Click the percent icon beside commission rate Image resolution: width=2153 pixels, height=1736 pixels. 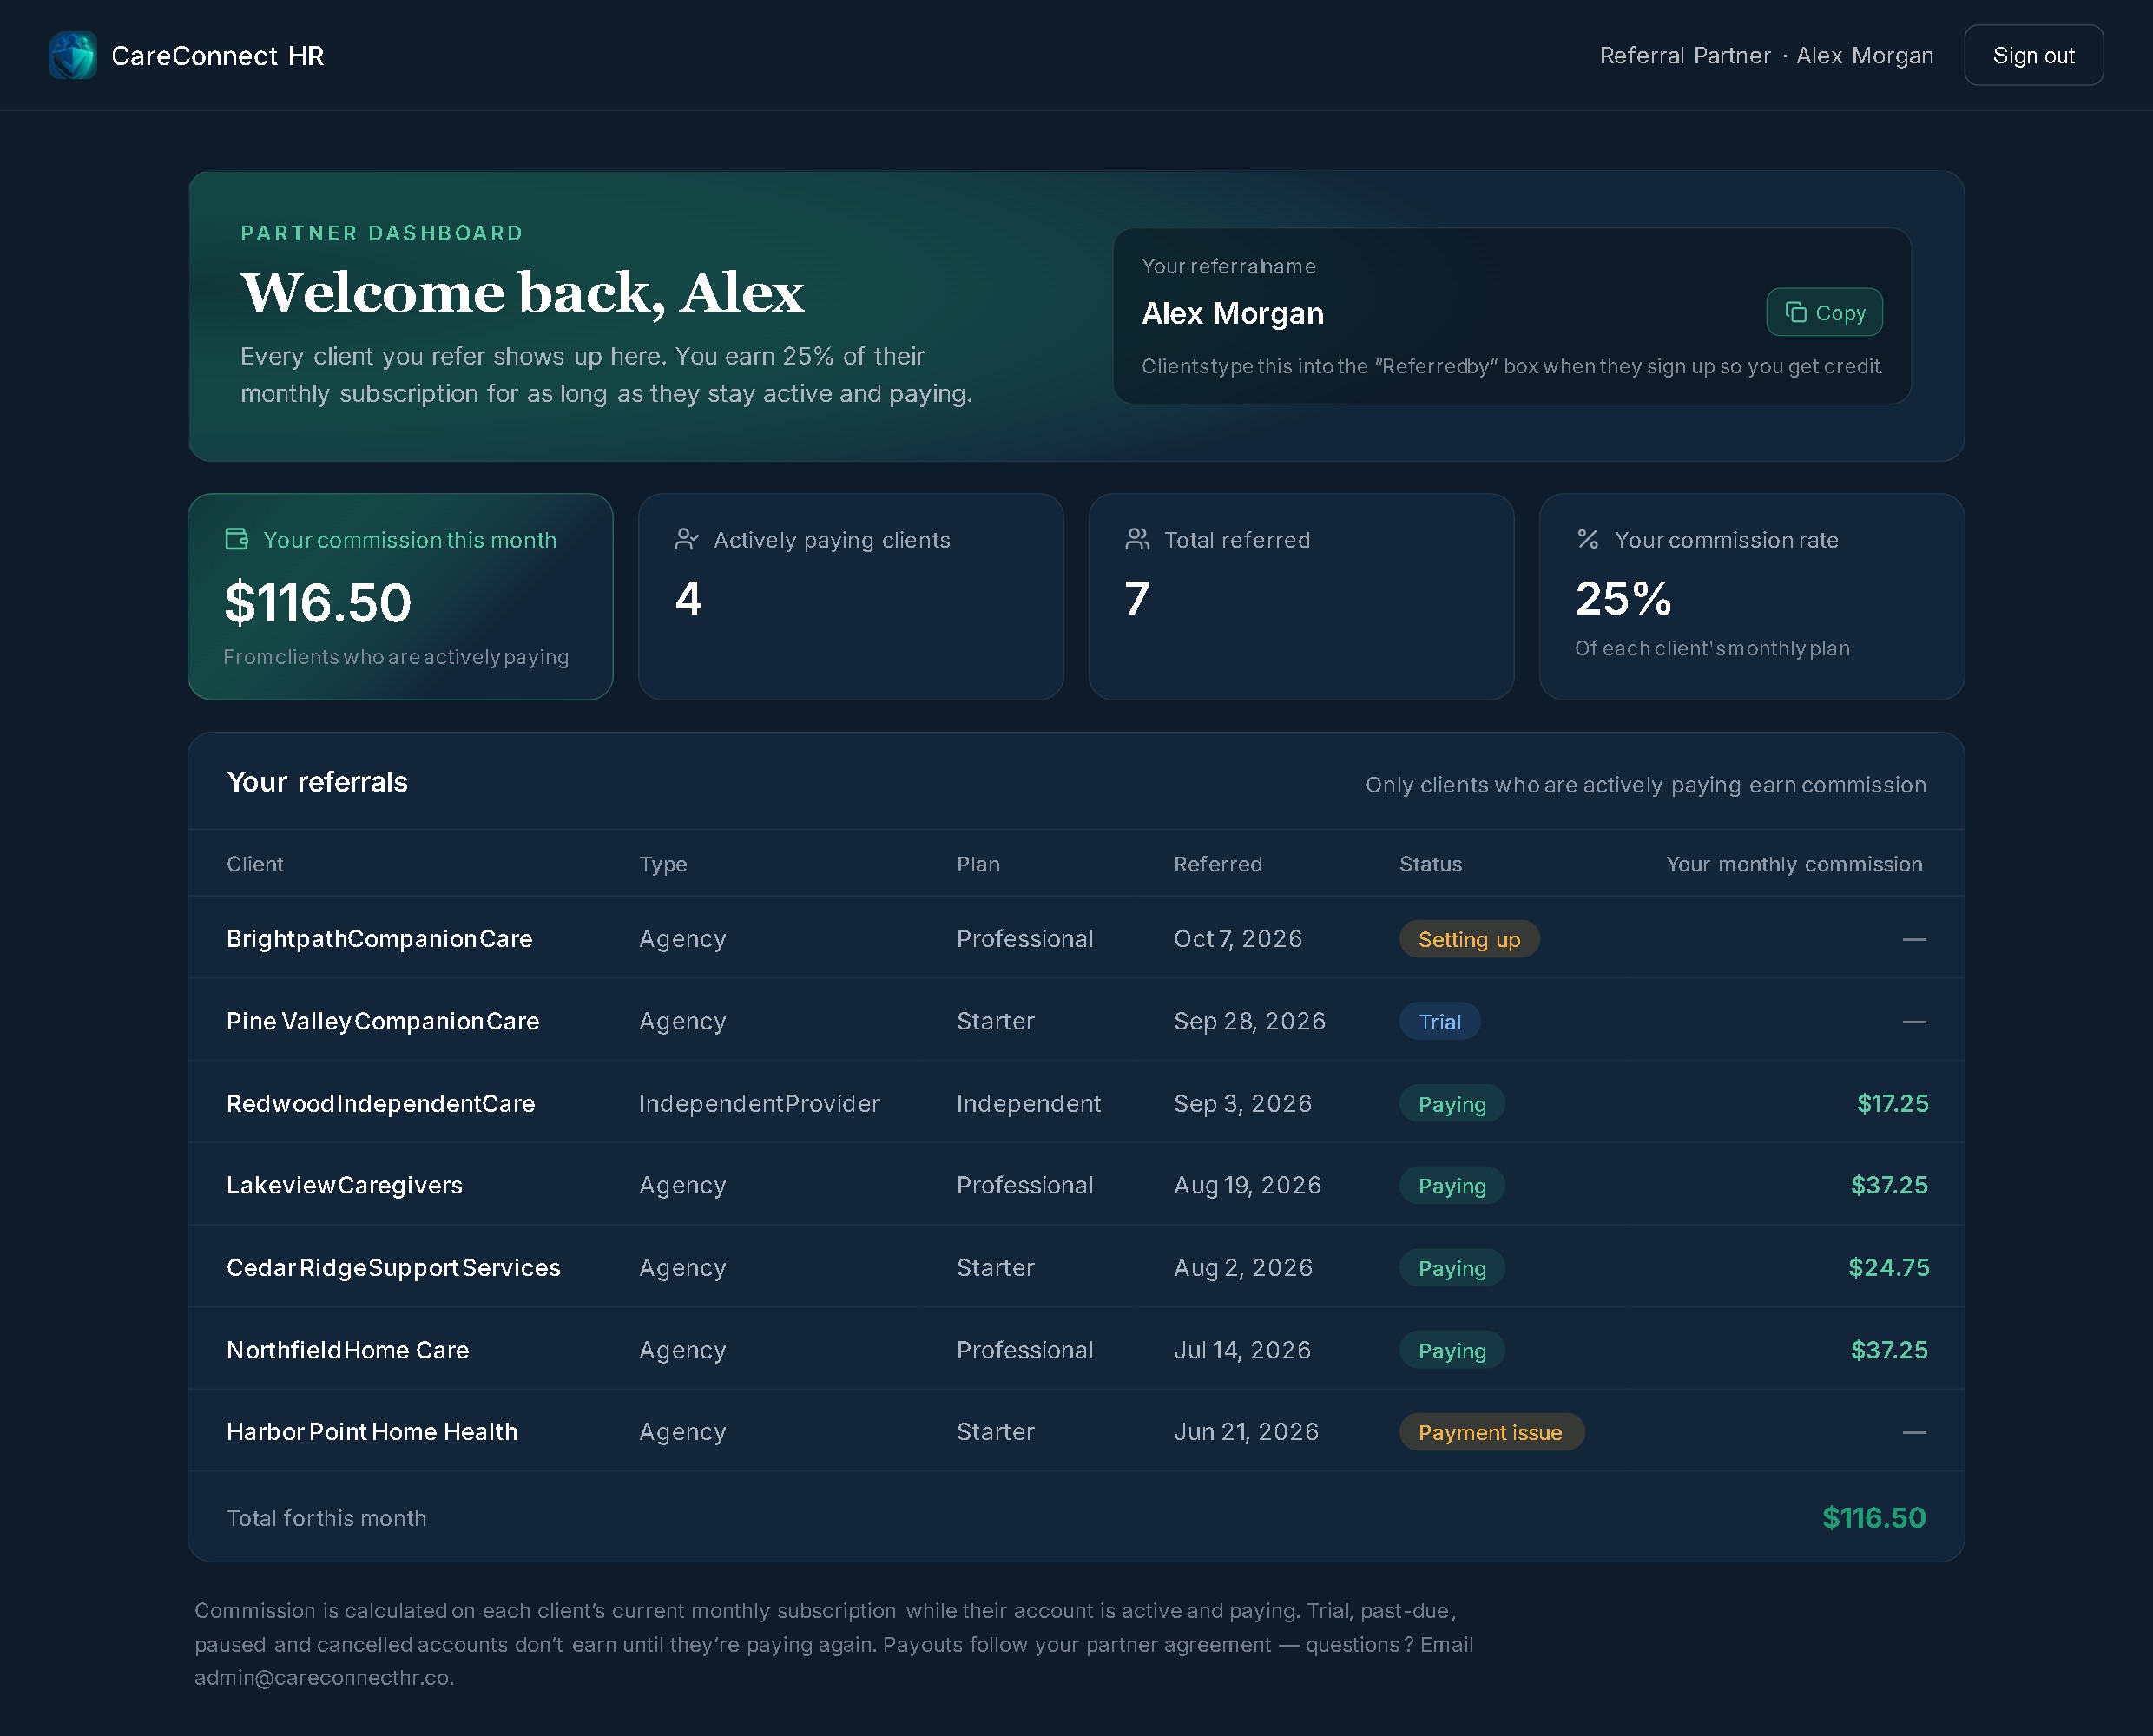(x=1588, y=539)
